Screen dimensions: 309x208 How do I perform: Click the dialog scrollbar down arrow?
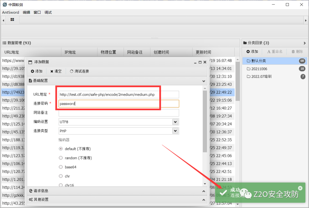click(205, 184)
